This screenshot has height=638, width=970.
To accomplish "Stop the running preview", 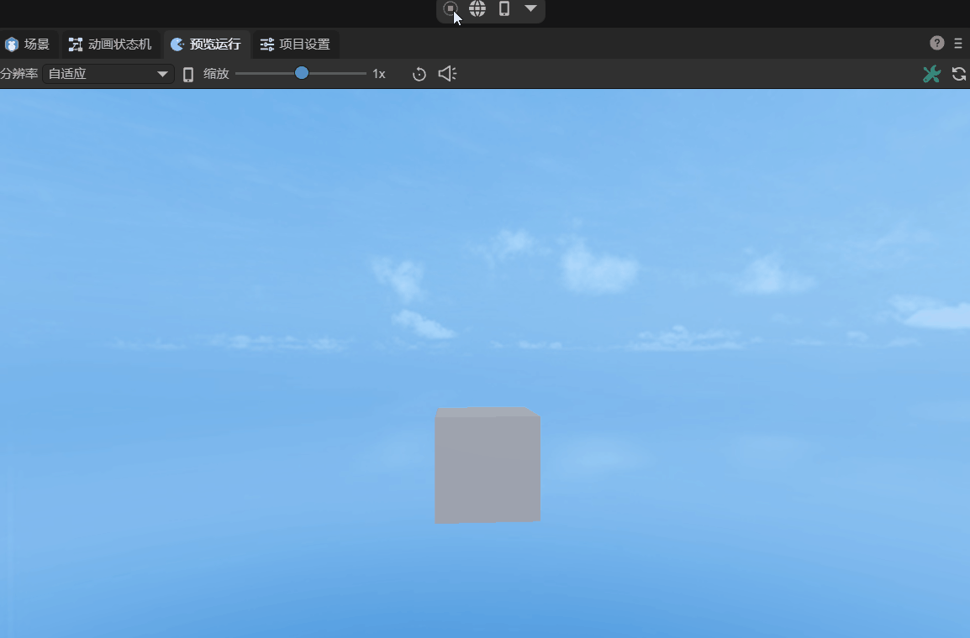I will 451,9.
